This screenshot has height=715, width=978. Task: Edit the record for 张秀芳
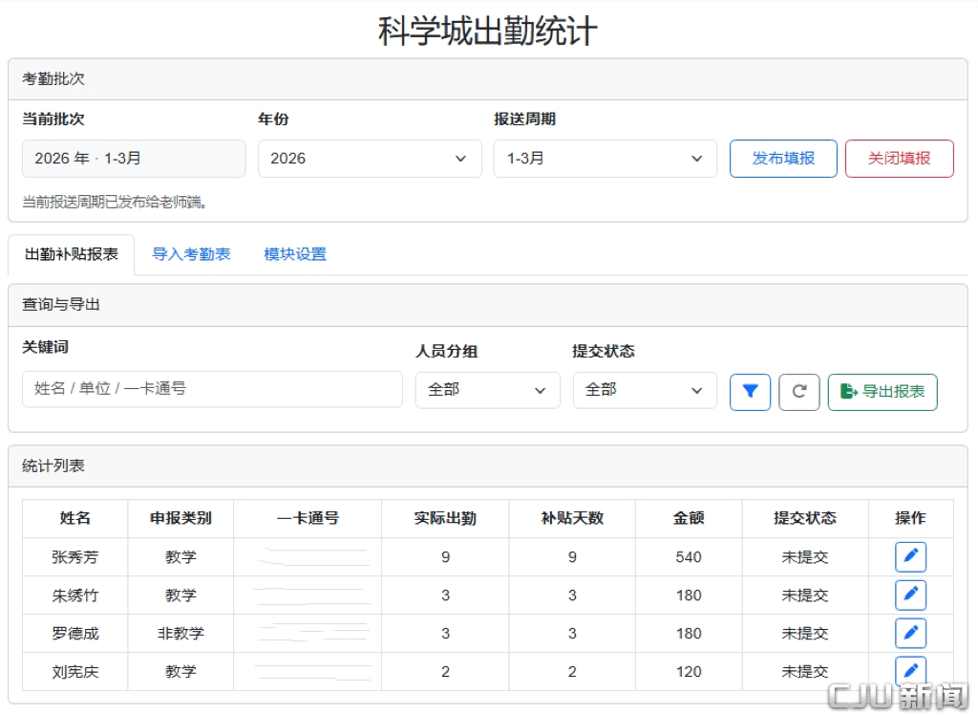(910, 556)
